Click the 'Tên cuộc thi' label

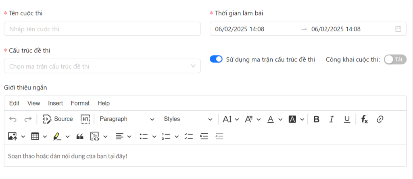[x=25, y=13]
